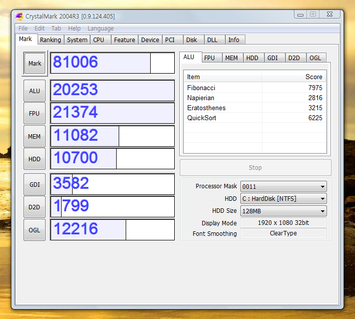355x319 pixels.
Task: Click the Score column header
Action: tap(294, 77)
